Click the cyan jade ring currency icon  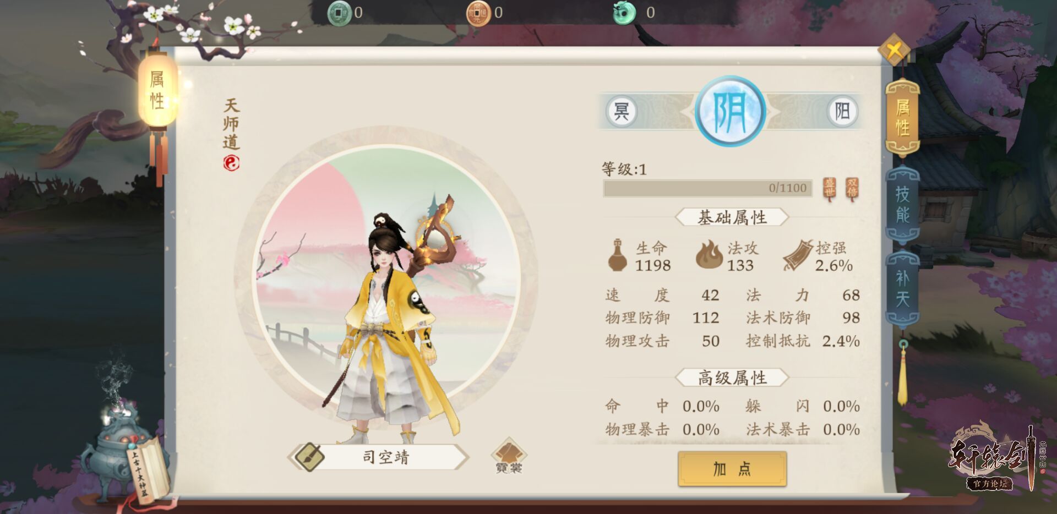click(x=624, y=13)
